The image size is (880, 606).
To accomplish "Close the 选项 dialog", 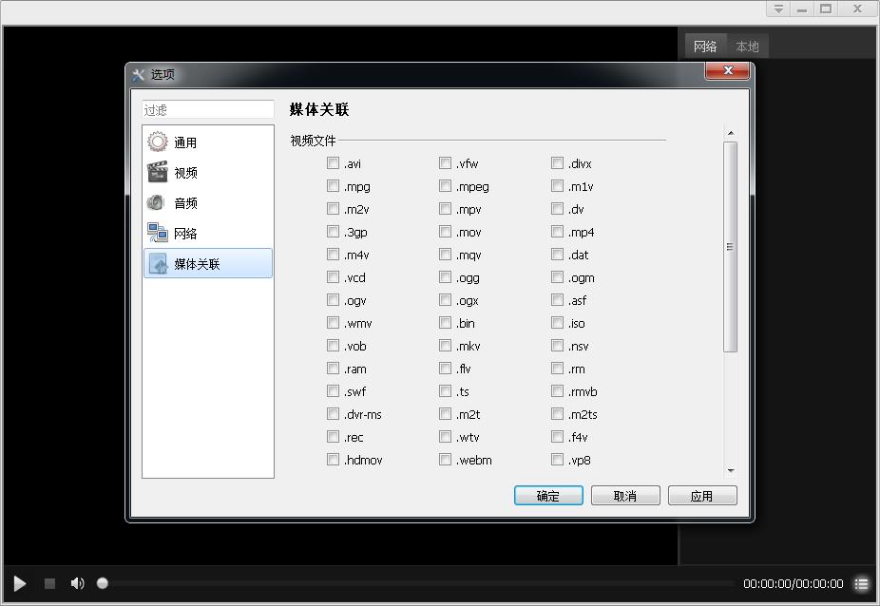I will coord(728,70).
